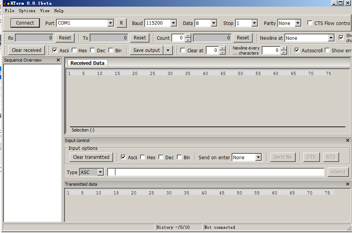This screenshot has width=352, height=233.
Task: Click the Clear at value field
Action: pos(213,50)
